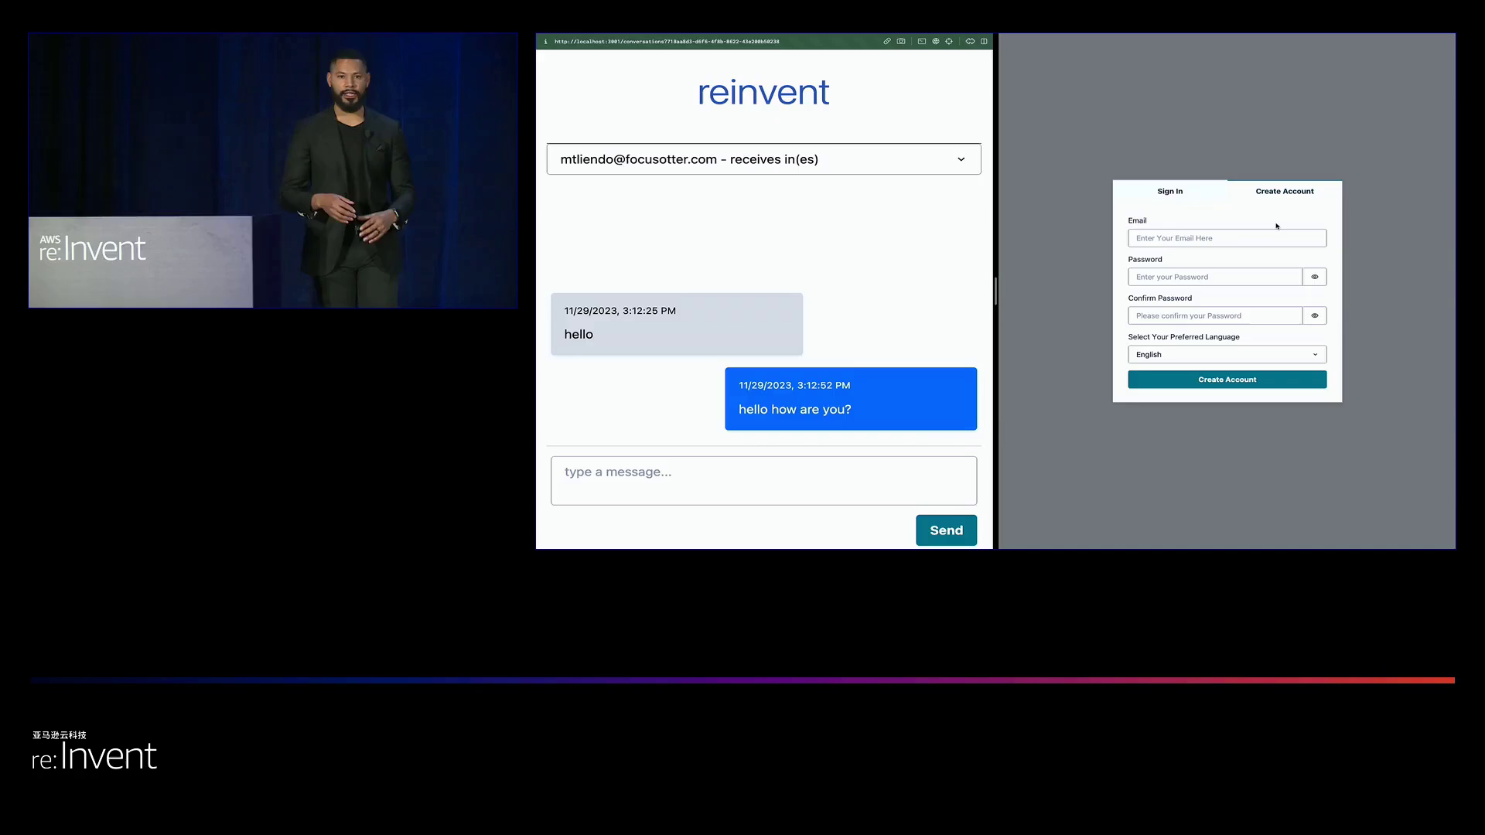Click the localhost URL address text
This screenshot has width=1485, height=835.
pos(666,42)
